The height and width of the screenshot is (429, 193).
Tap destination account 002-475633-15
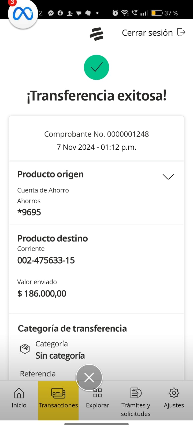[x=46, y=260]
